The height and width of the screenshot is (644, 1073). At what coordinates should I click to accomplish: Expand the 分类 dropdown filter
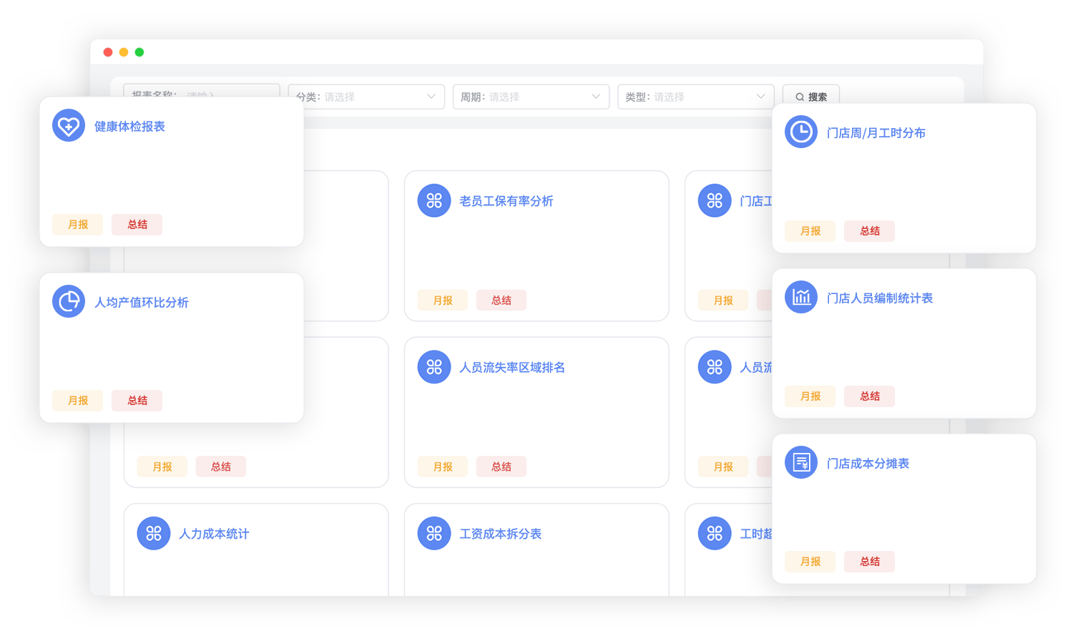[x=366, y=97]
